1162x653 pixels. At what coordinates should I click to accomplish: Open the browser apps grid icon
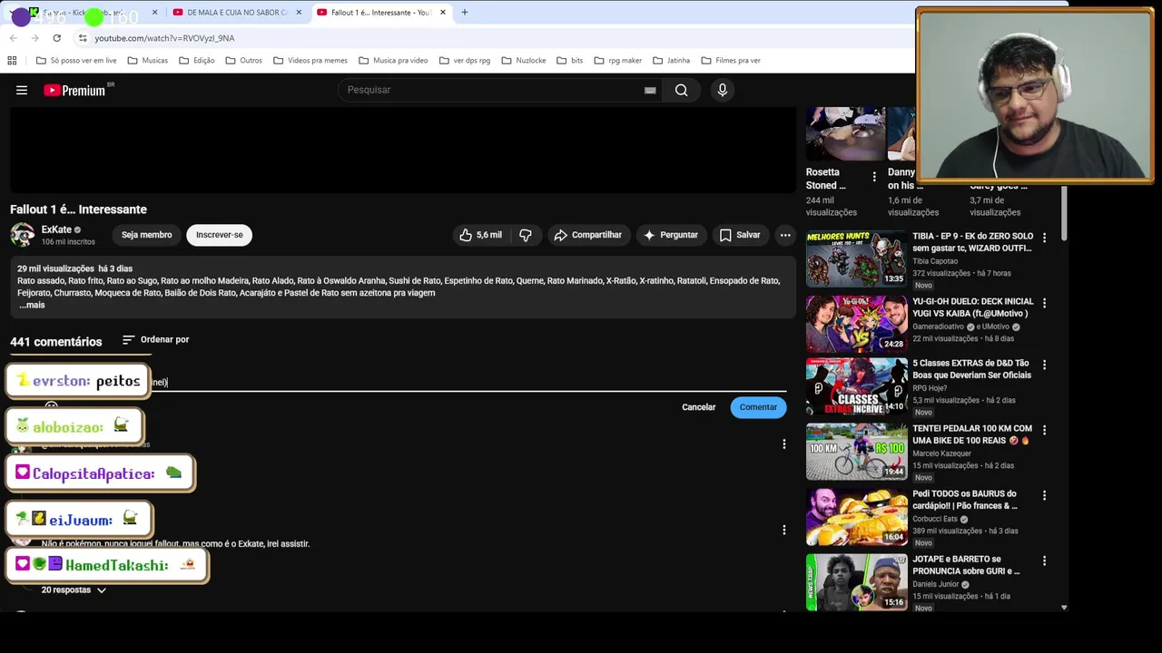(12, 61)
